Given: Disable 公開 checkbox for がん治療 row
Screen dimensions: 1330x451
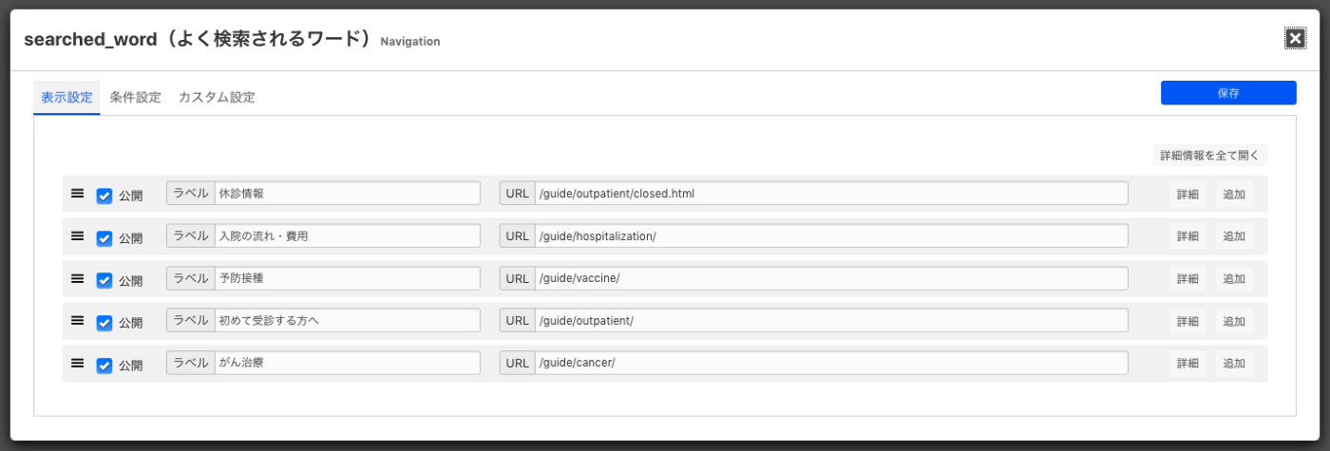Looking at the screenshot, I should click(104, 366).
